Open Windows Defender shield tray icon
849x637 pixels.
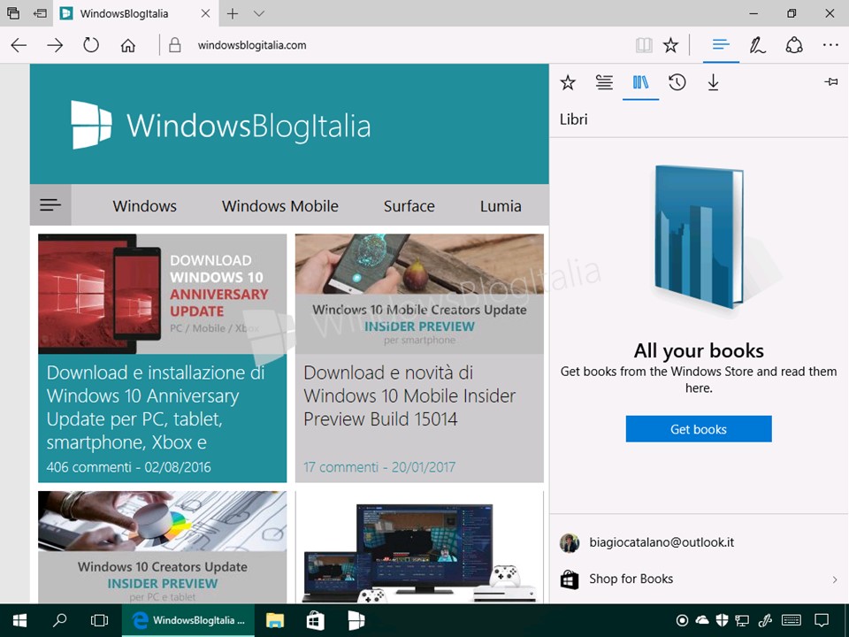tap(722, 620)
